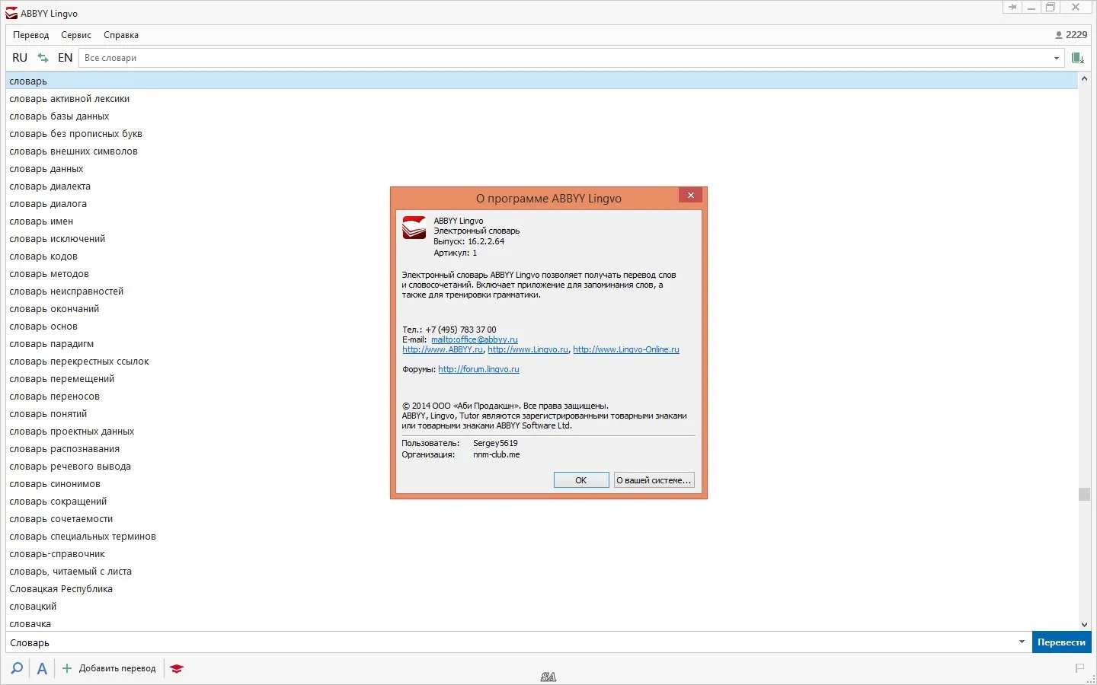Open the Tutor graduation cap icon

[177, 668]
